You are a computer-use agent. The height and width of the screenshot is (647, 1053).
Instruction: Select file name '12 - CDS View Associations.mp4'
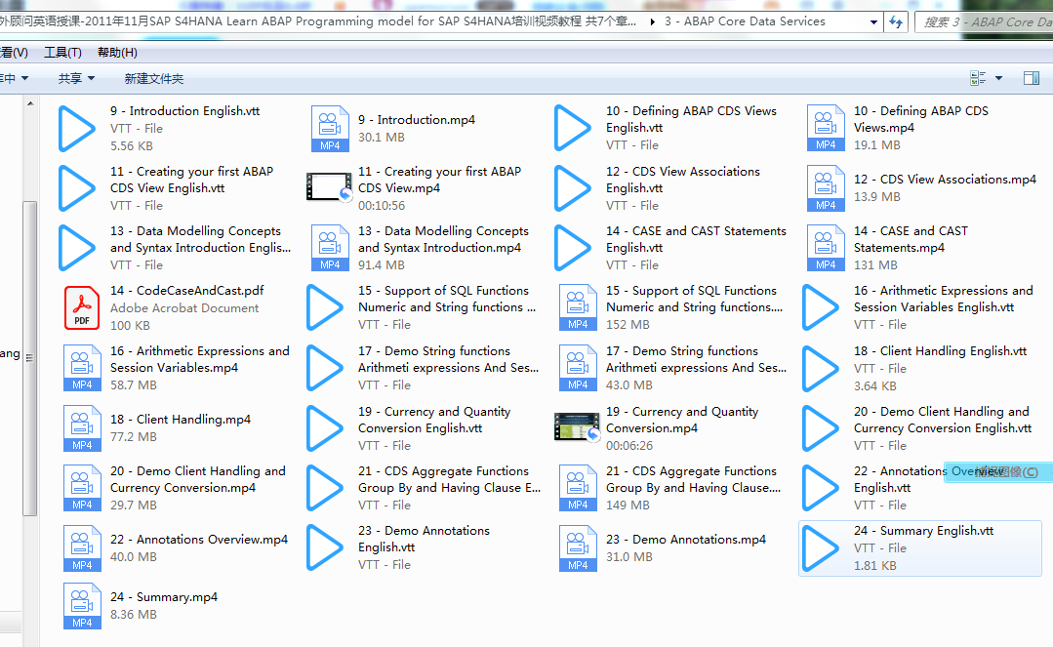tap(945, 180)
